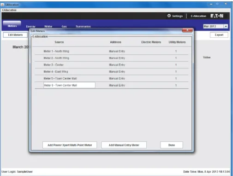Expand the Mar 2013 month dropdown
Screen dimensions: 233x176
pos(226,26)
